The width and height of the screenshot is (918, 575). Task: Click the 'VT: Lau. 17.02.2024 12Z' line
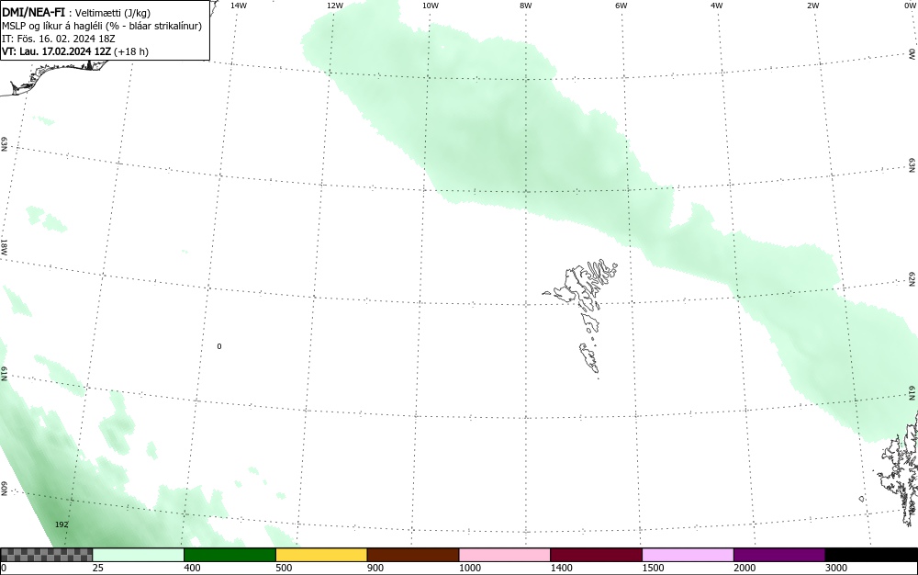[75, 51]
